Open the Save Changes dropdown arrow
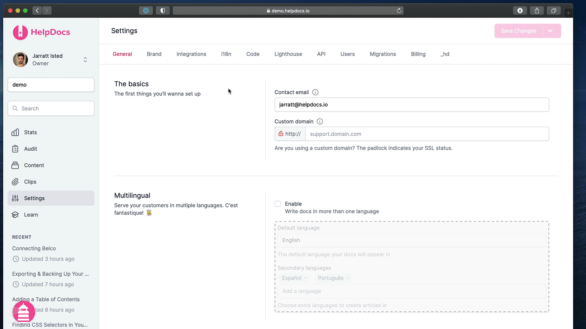The height and width of the screenshot is (329, 586). point(550,31)
